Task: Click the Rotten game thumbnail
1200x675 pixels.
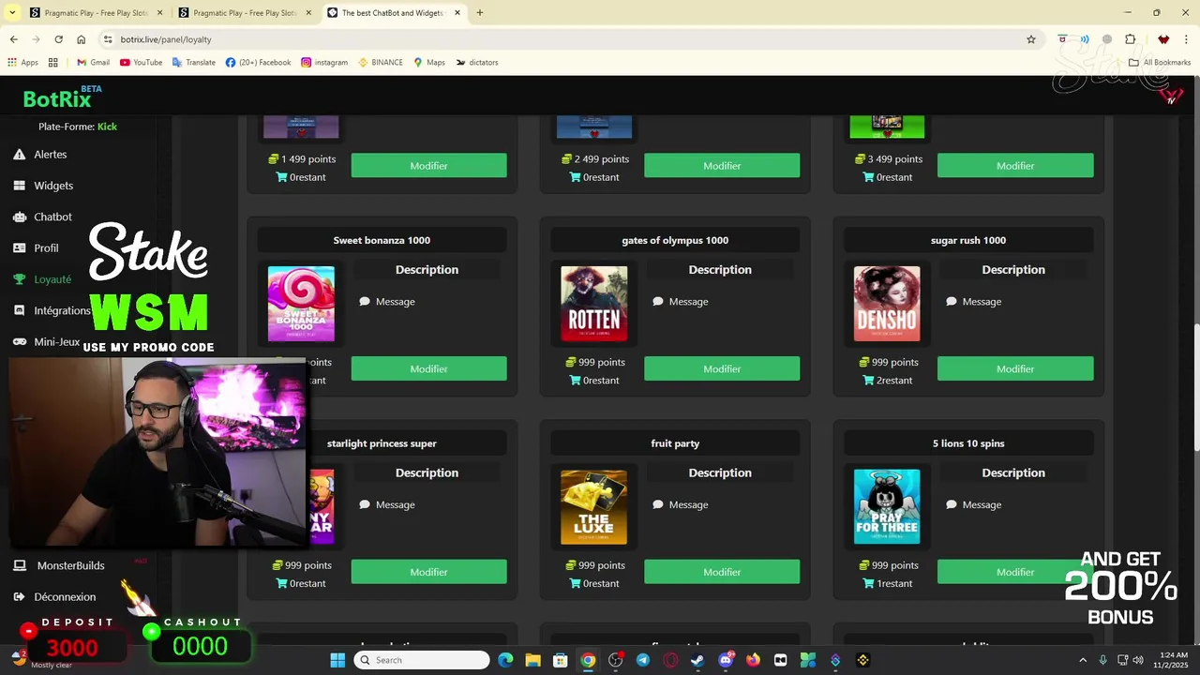Action: coord(594,304)
